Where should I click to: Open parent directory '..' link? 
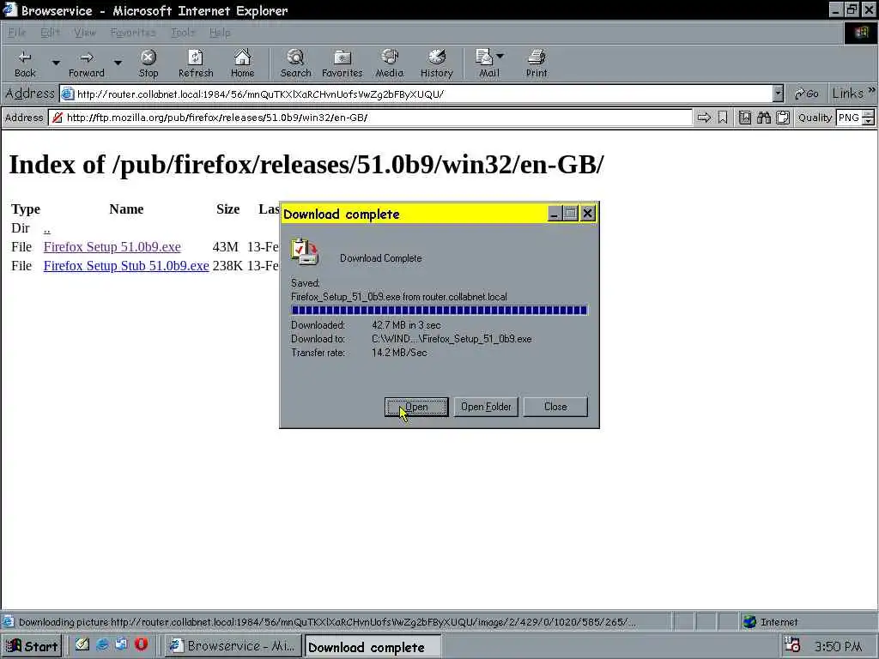(x=47, y=228)
